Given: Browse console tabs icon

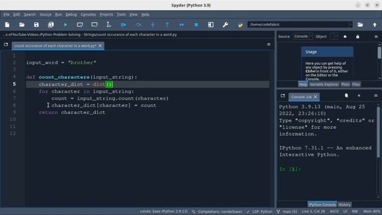Looking at the screenshot, I should point(282,96).
